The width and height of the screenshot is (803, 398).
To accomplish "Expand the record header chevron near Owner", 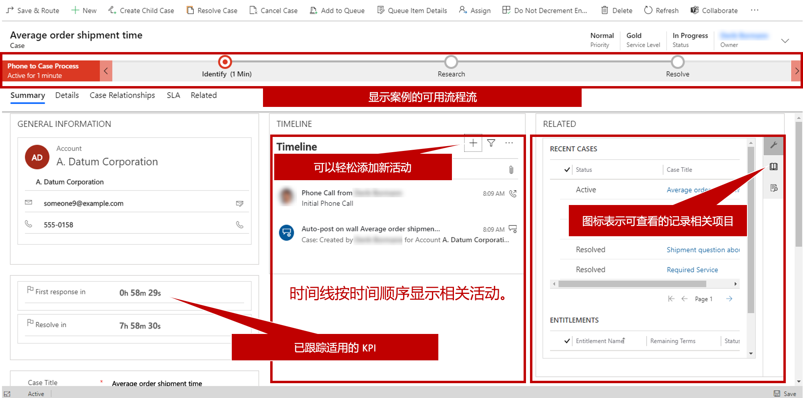I will tap(785, 40).
